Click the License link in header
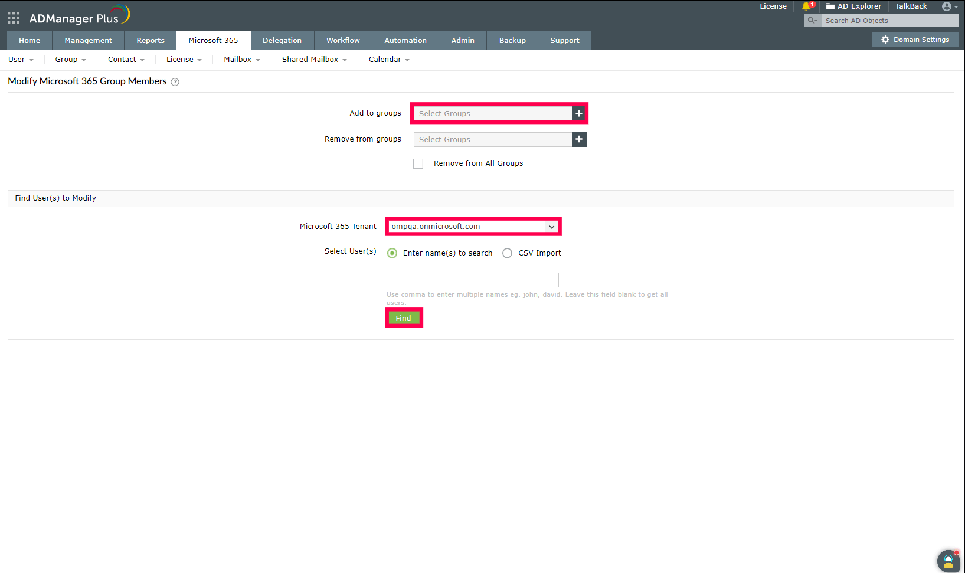The image size is (965, 573). [773, 6]
